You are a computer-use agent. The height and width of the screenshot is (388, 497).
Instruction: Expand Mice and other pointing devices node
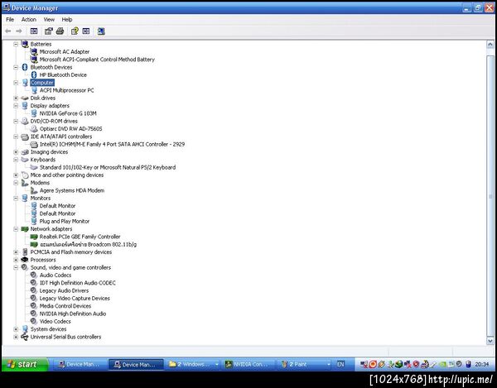(x=16, y=175)
